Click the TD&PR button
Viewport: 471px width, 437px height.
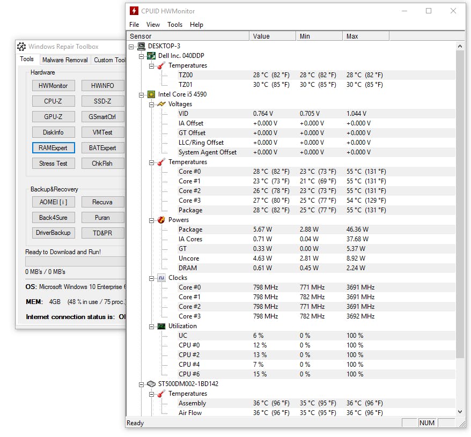click(102, 233)
